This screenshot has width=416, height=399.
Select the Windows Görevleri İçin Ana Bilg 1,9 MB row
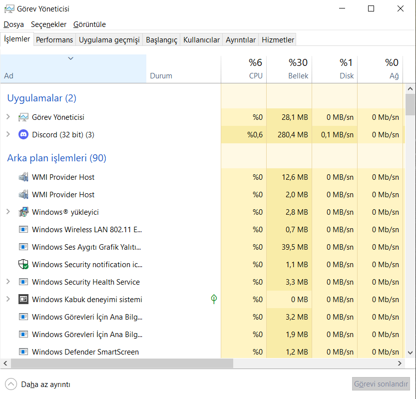click(x=203, y=335)
